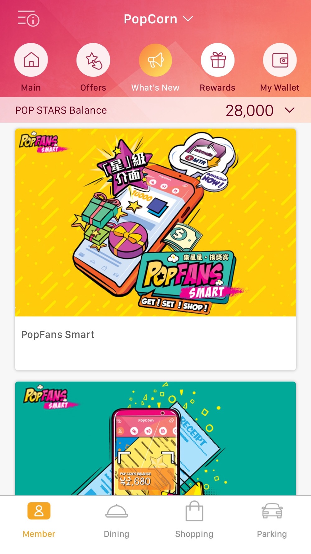Expand the POP STARS balance chevron
The height and width of the screenshot is (554, 311).
pyautogui.click(x=290, y=110)
